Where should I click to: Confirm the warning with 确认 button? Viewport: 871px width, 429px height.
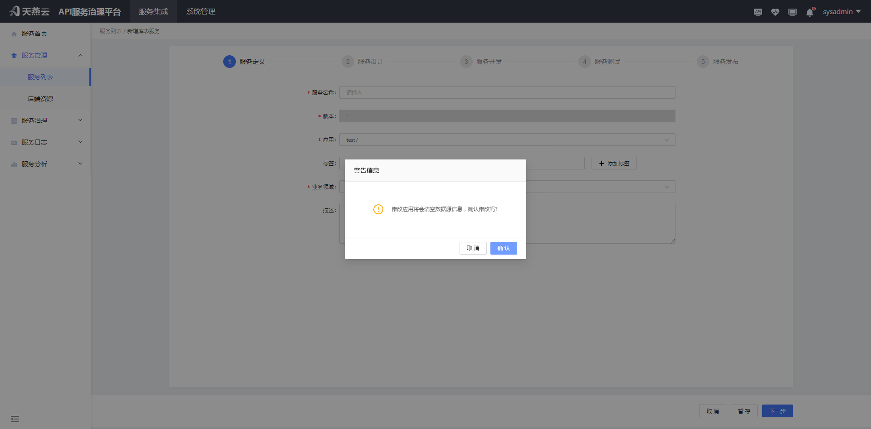504,248
